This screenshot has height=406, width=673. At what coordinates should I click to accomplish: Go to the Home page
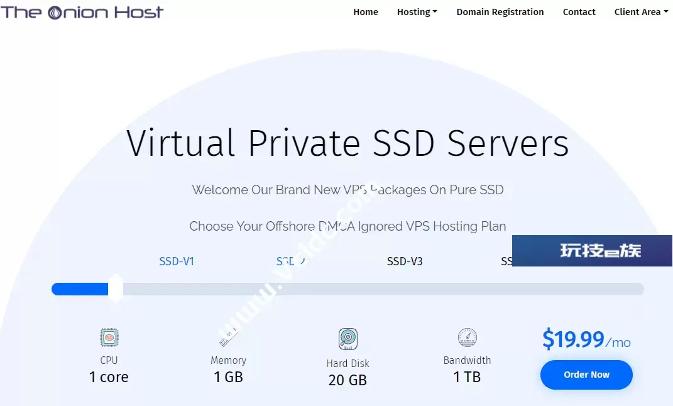(x=365, y=12)
